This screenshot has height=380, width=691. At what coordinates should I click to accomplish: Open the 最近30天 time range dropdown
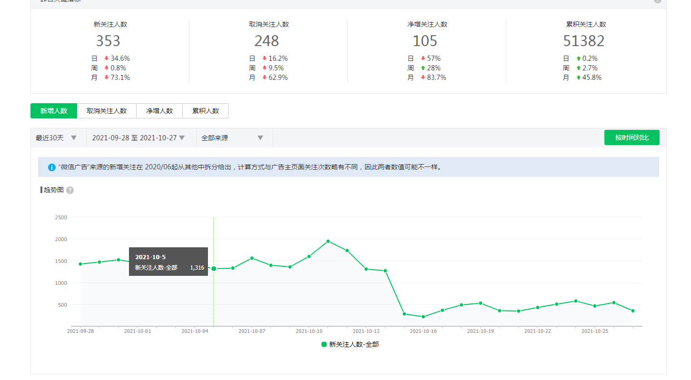(56, 138)
